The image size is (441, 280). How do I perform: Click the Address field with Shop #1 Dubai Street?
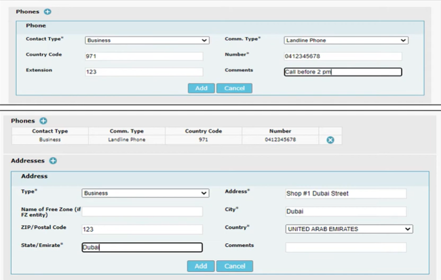tap(346, 194)
